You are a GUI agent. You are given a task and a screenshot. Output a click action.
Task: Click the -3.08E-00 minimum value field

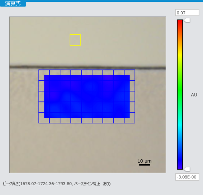click(187, 177)
